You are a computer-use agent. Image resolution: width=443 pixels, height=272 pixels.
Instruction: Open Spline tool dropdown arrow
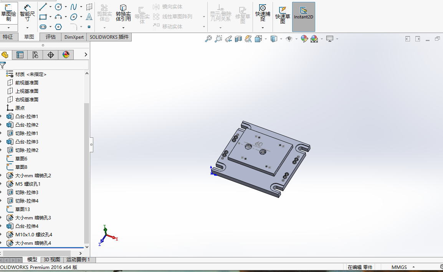[81, 7]
